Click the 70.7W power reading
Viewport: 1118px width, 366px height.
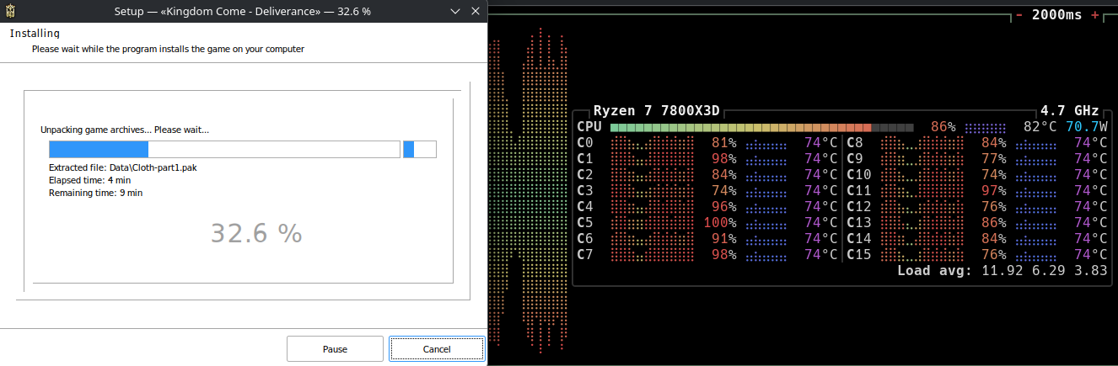[x=1087, y=127]
